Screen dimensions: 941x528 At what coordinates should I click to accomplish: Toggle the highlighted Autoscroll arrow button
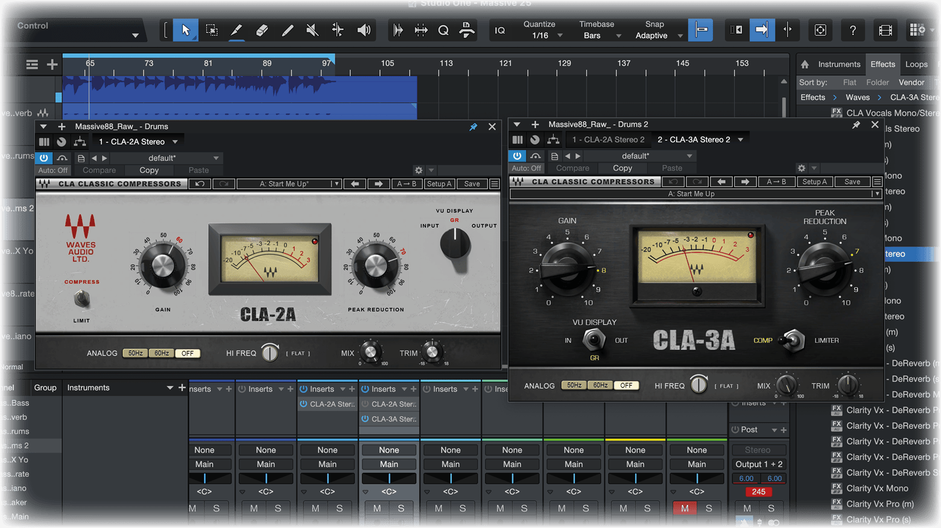point(762,30)
